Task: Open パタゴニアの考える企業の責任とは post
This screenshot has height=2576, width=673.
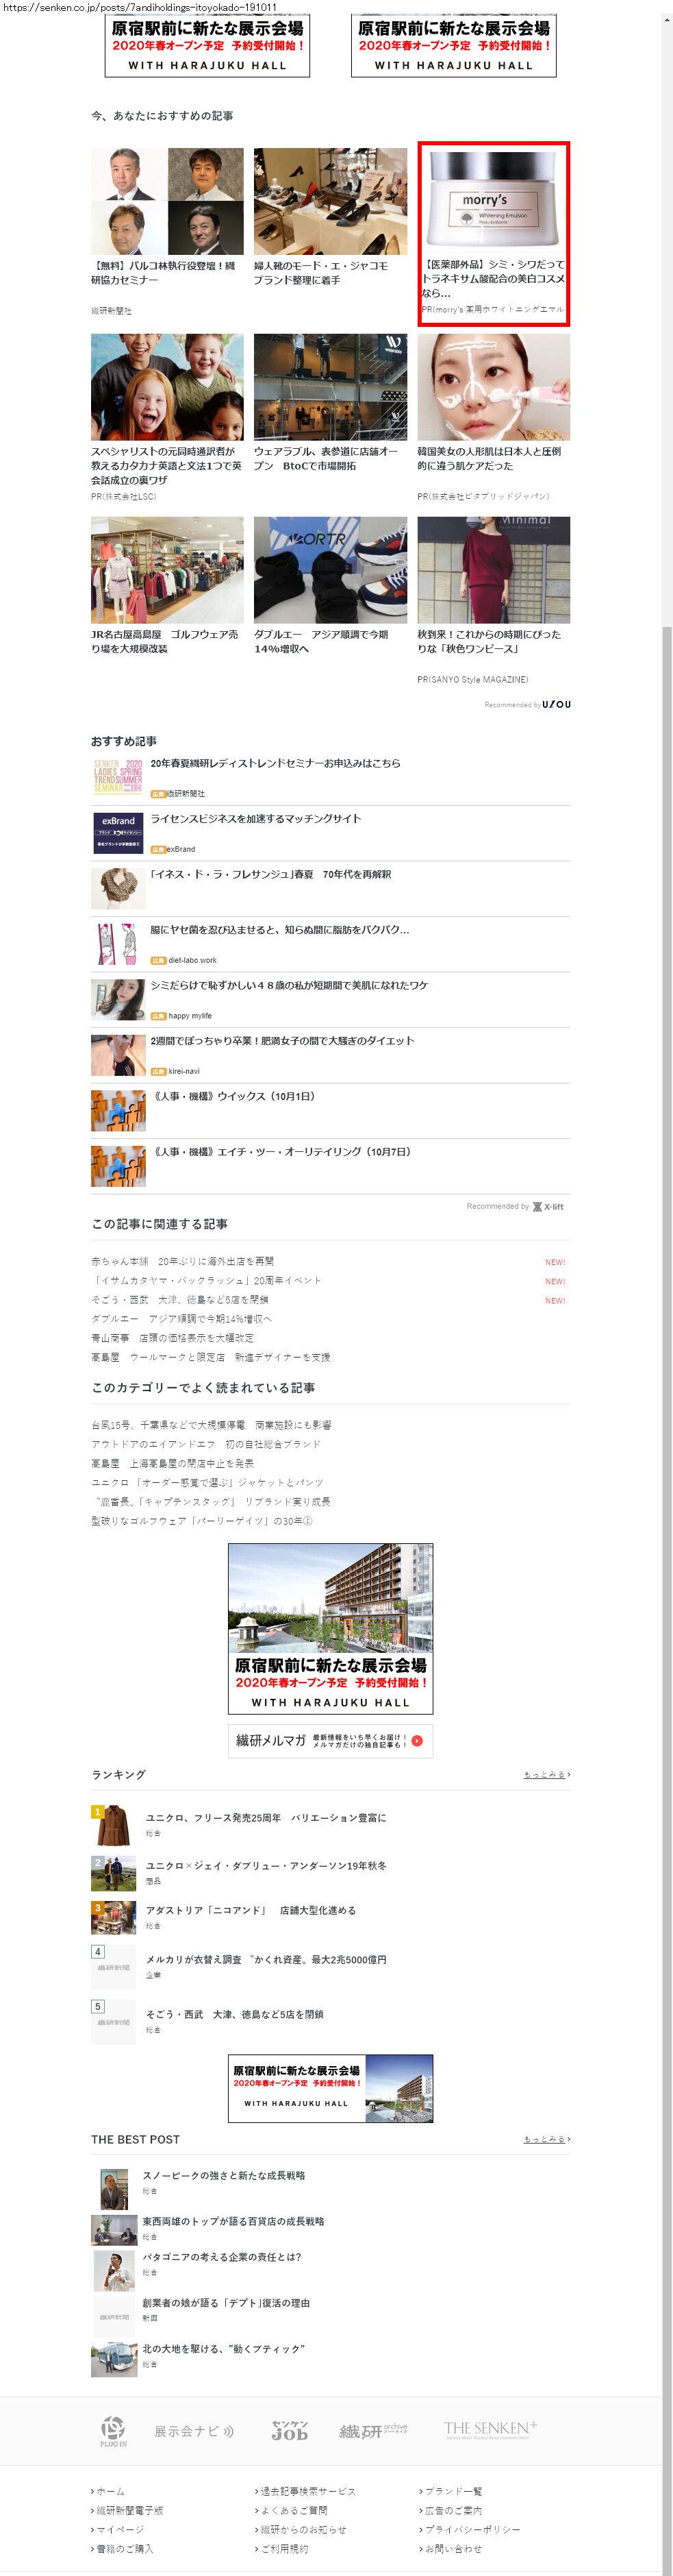Action: 222,2258
